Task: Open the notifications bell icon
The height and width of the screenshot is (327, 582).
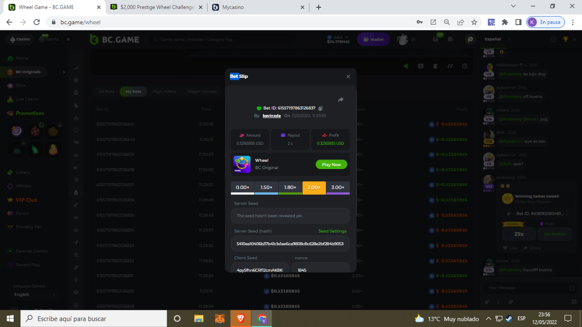Action: tap(450, 39)
